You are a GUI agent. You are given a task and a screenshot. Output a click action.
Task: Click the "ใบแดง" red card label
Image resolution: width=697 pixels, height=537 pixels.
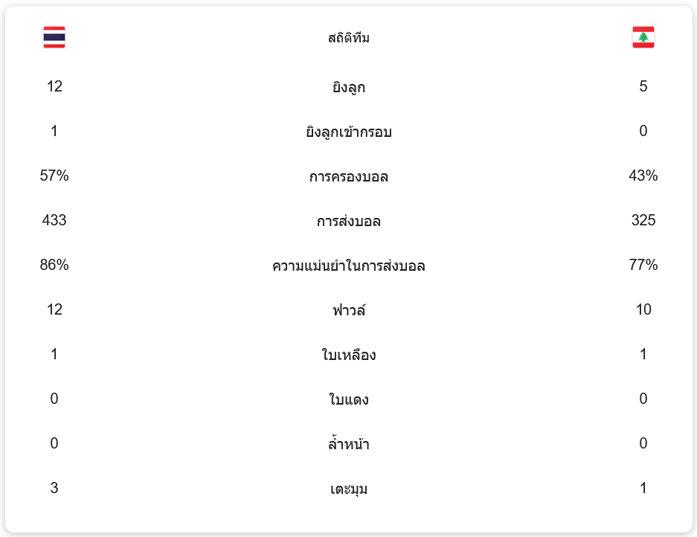348,399
